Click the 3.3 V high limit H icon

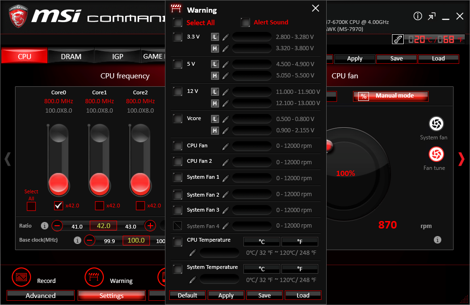(x=215, y=48)
